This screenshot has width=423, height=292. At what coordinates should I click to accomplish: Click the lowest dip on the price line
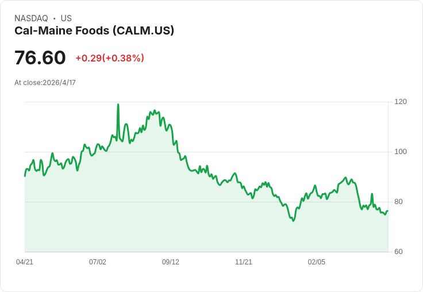293,221
